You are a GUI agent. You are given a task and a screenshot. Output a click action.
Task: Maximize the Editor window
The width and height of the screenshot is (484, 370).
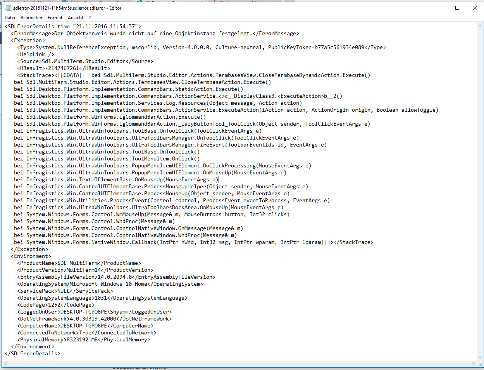click(457, 8)
